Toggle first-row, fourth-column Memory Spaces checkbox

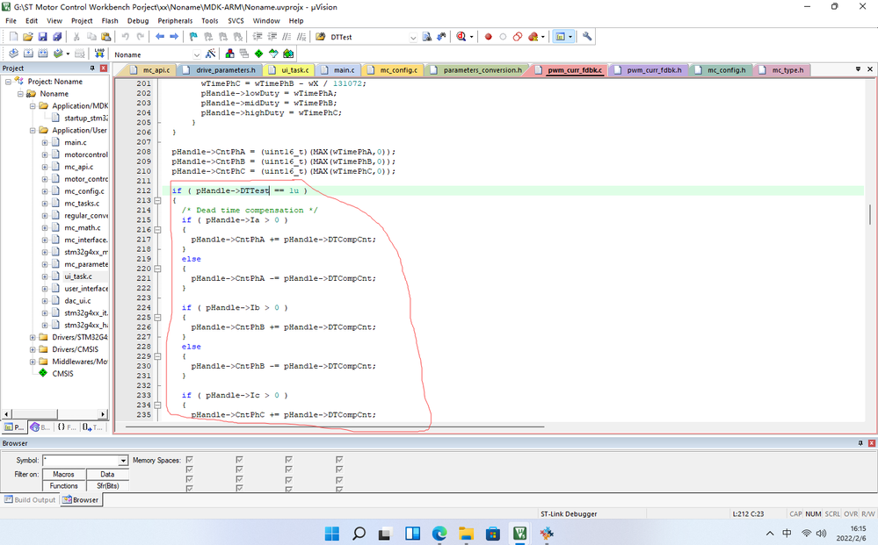pos(339,460)
